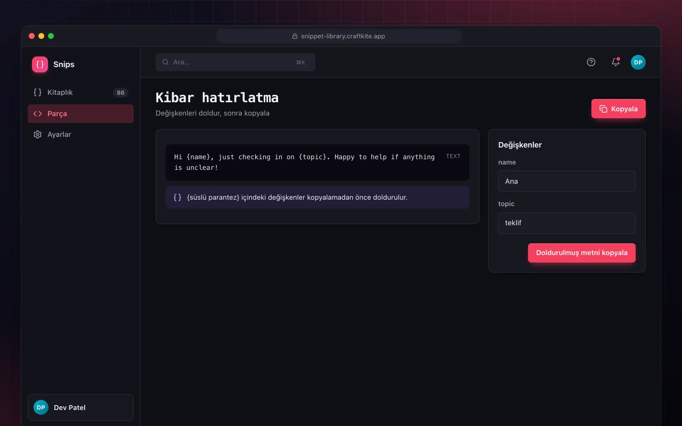The image size is (682, 426).
Task: Click the "Snips" app name
Action: 64,64
